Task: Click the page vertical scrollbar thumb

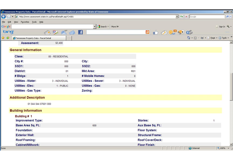Action: click(231, 87)
